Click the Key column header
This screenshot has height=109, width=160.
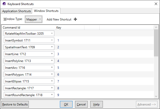click(70, 27)
